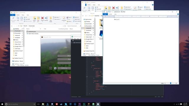Select modpacks in modpacks window sidebar
189x106 pixels.
point(89,30)
